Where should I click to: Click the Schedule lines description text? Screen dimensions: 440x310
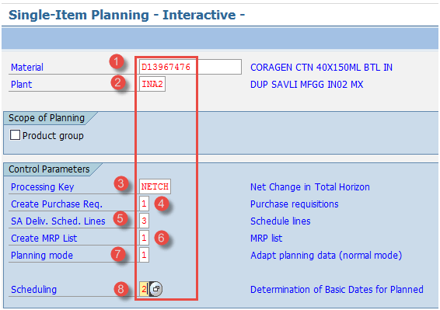pos(281,221)
